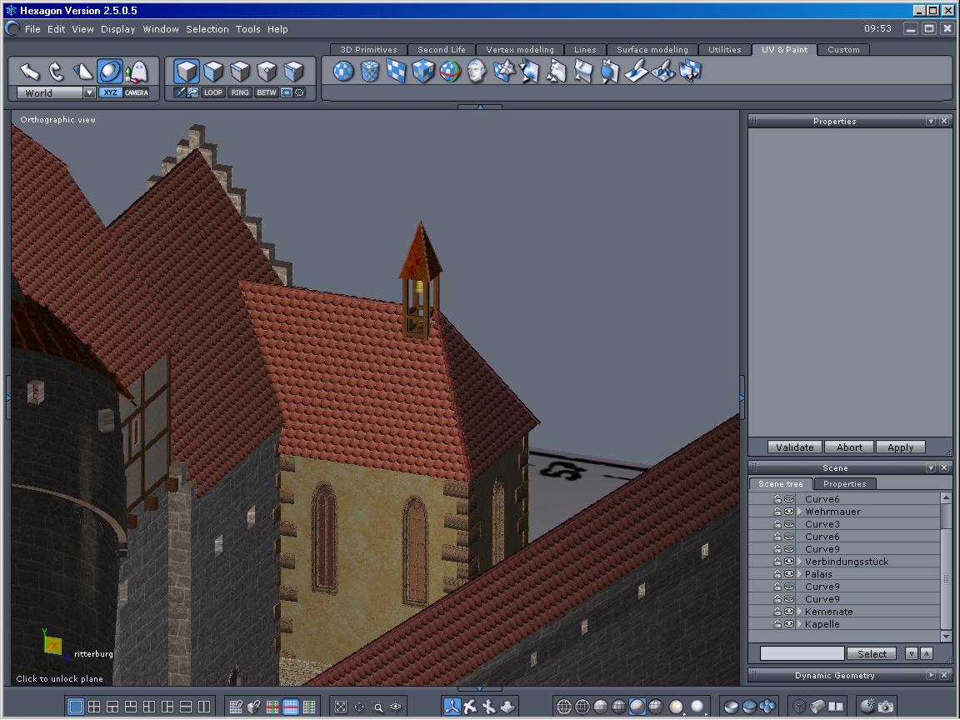Click the rectangle selection marquee icon
The height and width of the screenshot is (720, 960).
click(x=287, y=92)
